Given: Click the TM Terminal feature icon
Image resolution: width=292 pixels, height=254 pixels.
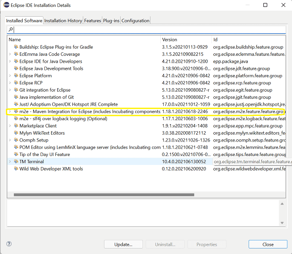Looking at the screenshot, I should click(16, 161).
